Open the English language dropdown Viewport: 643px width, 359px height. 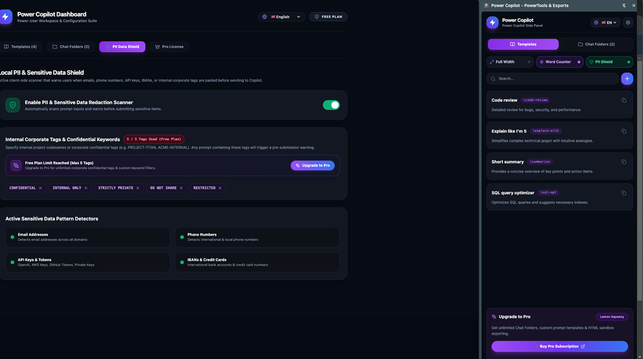[x=281, y=17]
